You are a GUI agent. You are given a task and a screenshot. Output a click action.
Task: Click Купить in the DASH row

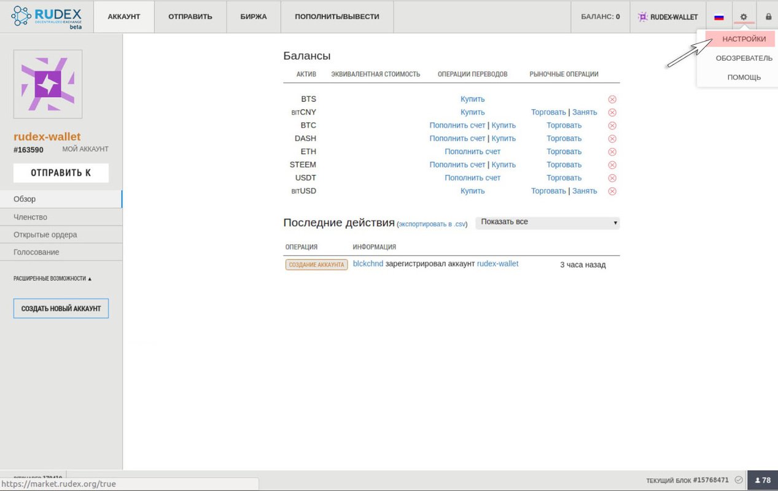point(504,139)
